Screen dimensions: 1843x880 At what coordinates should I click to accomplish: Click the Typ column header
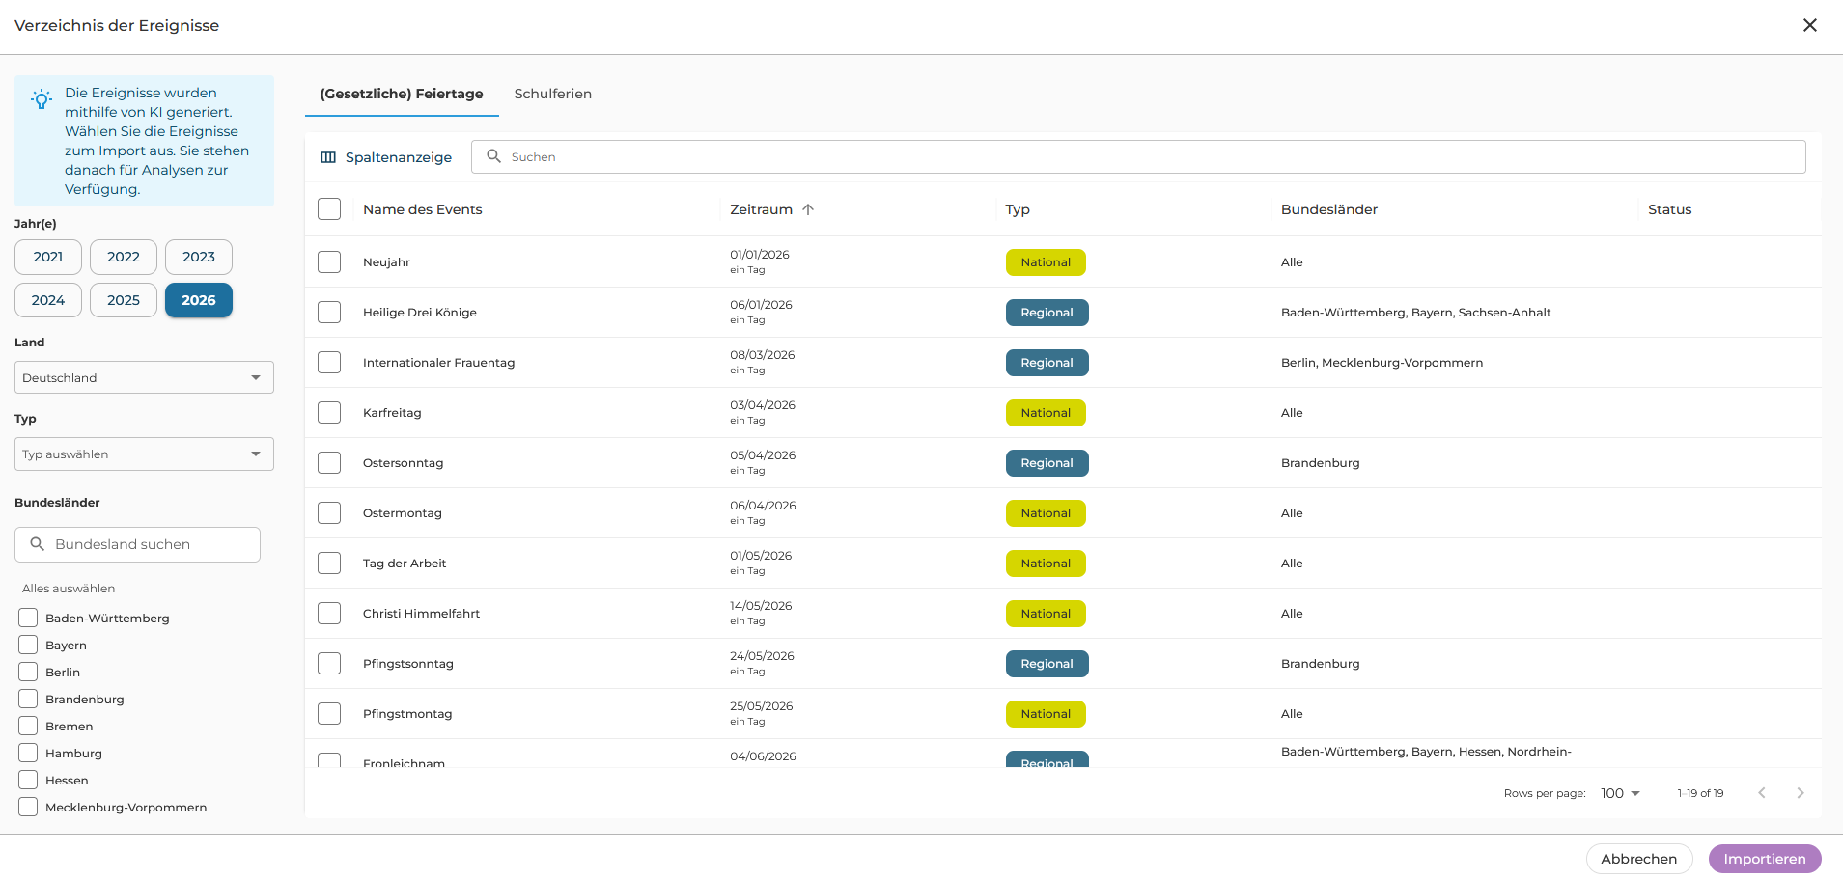point(1018,209)
